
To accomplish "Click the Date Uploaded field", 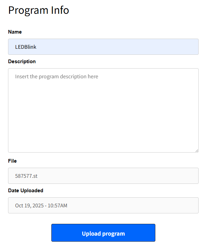I will 103,205.
